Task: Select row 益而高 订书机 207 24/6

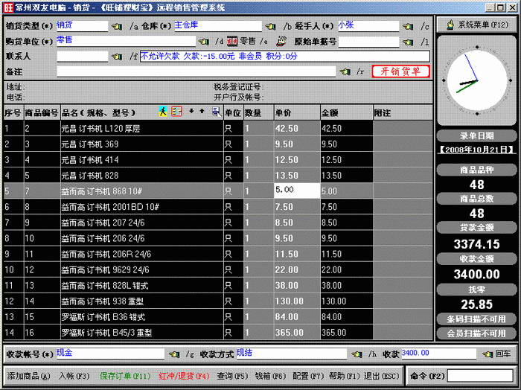Action: tap(218, 223)
